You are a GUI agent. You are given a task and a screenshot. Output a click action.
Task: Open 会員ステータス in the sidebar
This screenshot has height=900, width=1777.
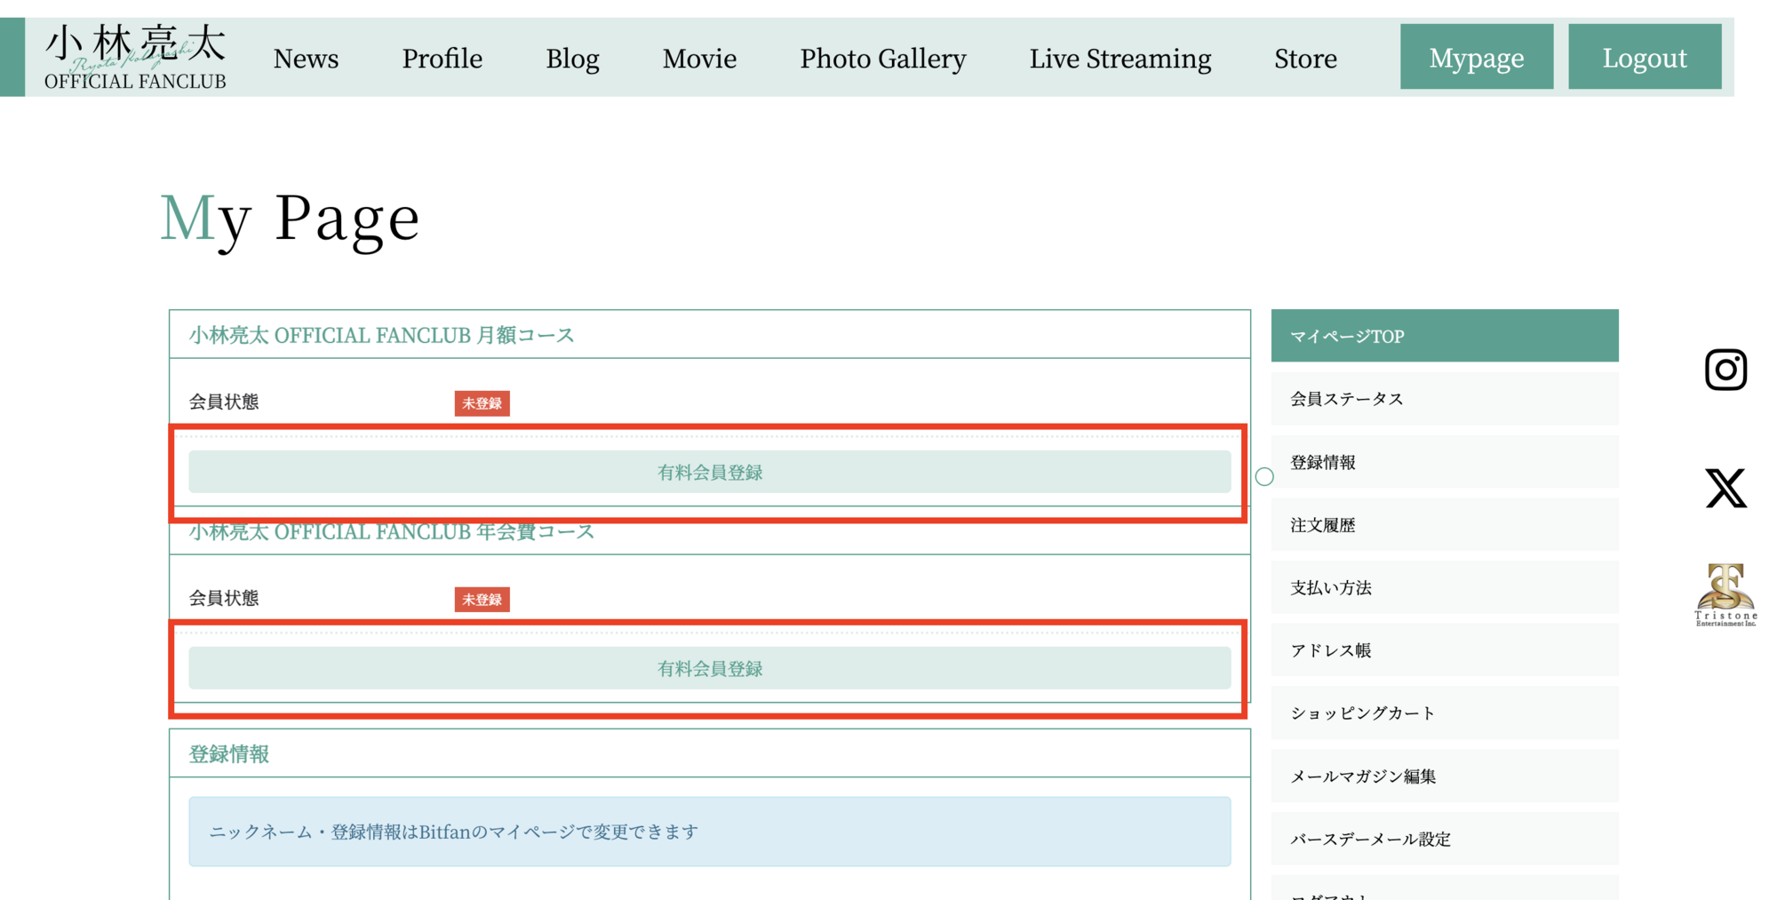pyautogui.click(x=1444, y=399)
